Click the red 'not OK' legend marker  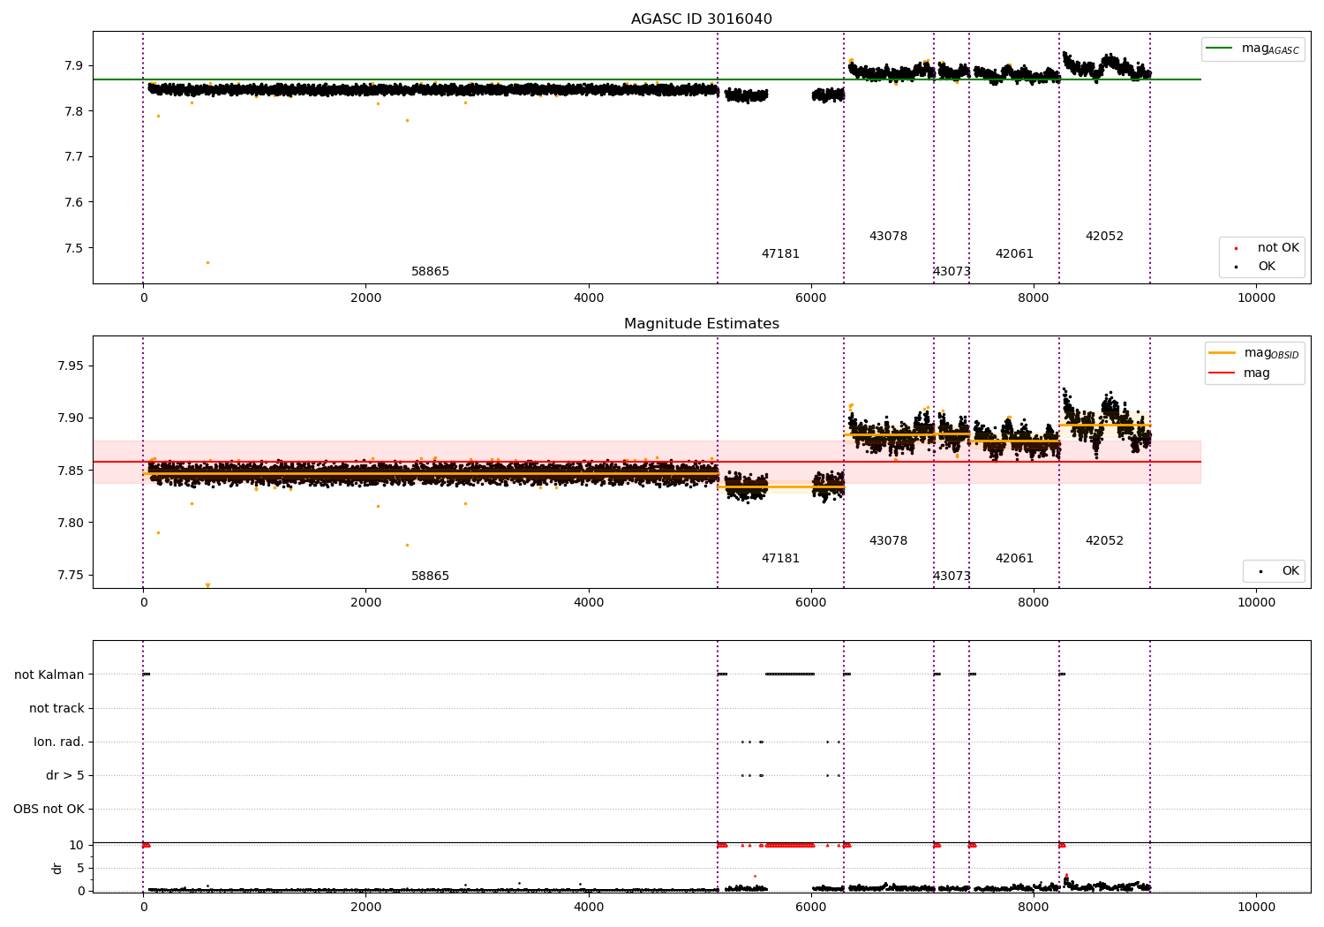tap(1236, 249)
